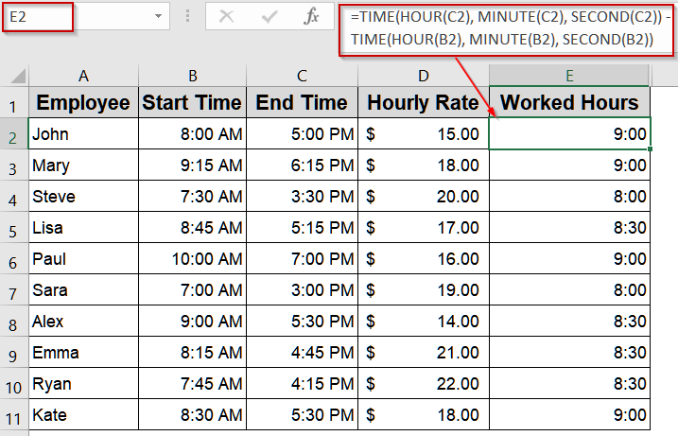Click the Select All corner triangle
The width and height of the screenshot is (678, 436).
18,77
